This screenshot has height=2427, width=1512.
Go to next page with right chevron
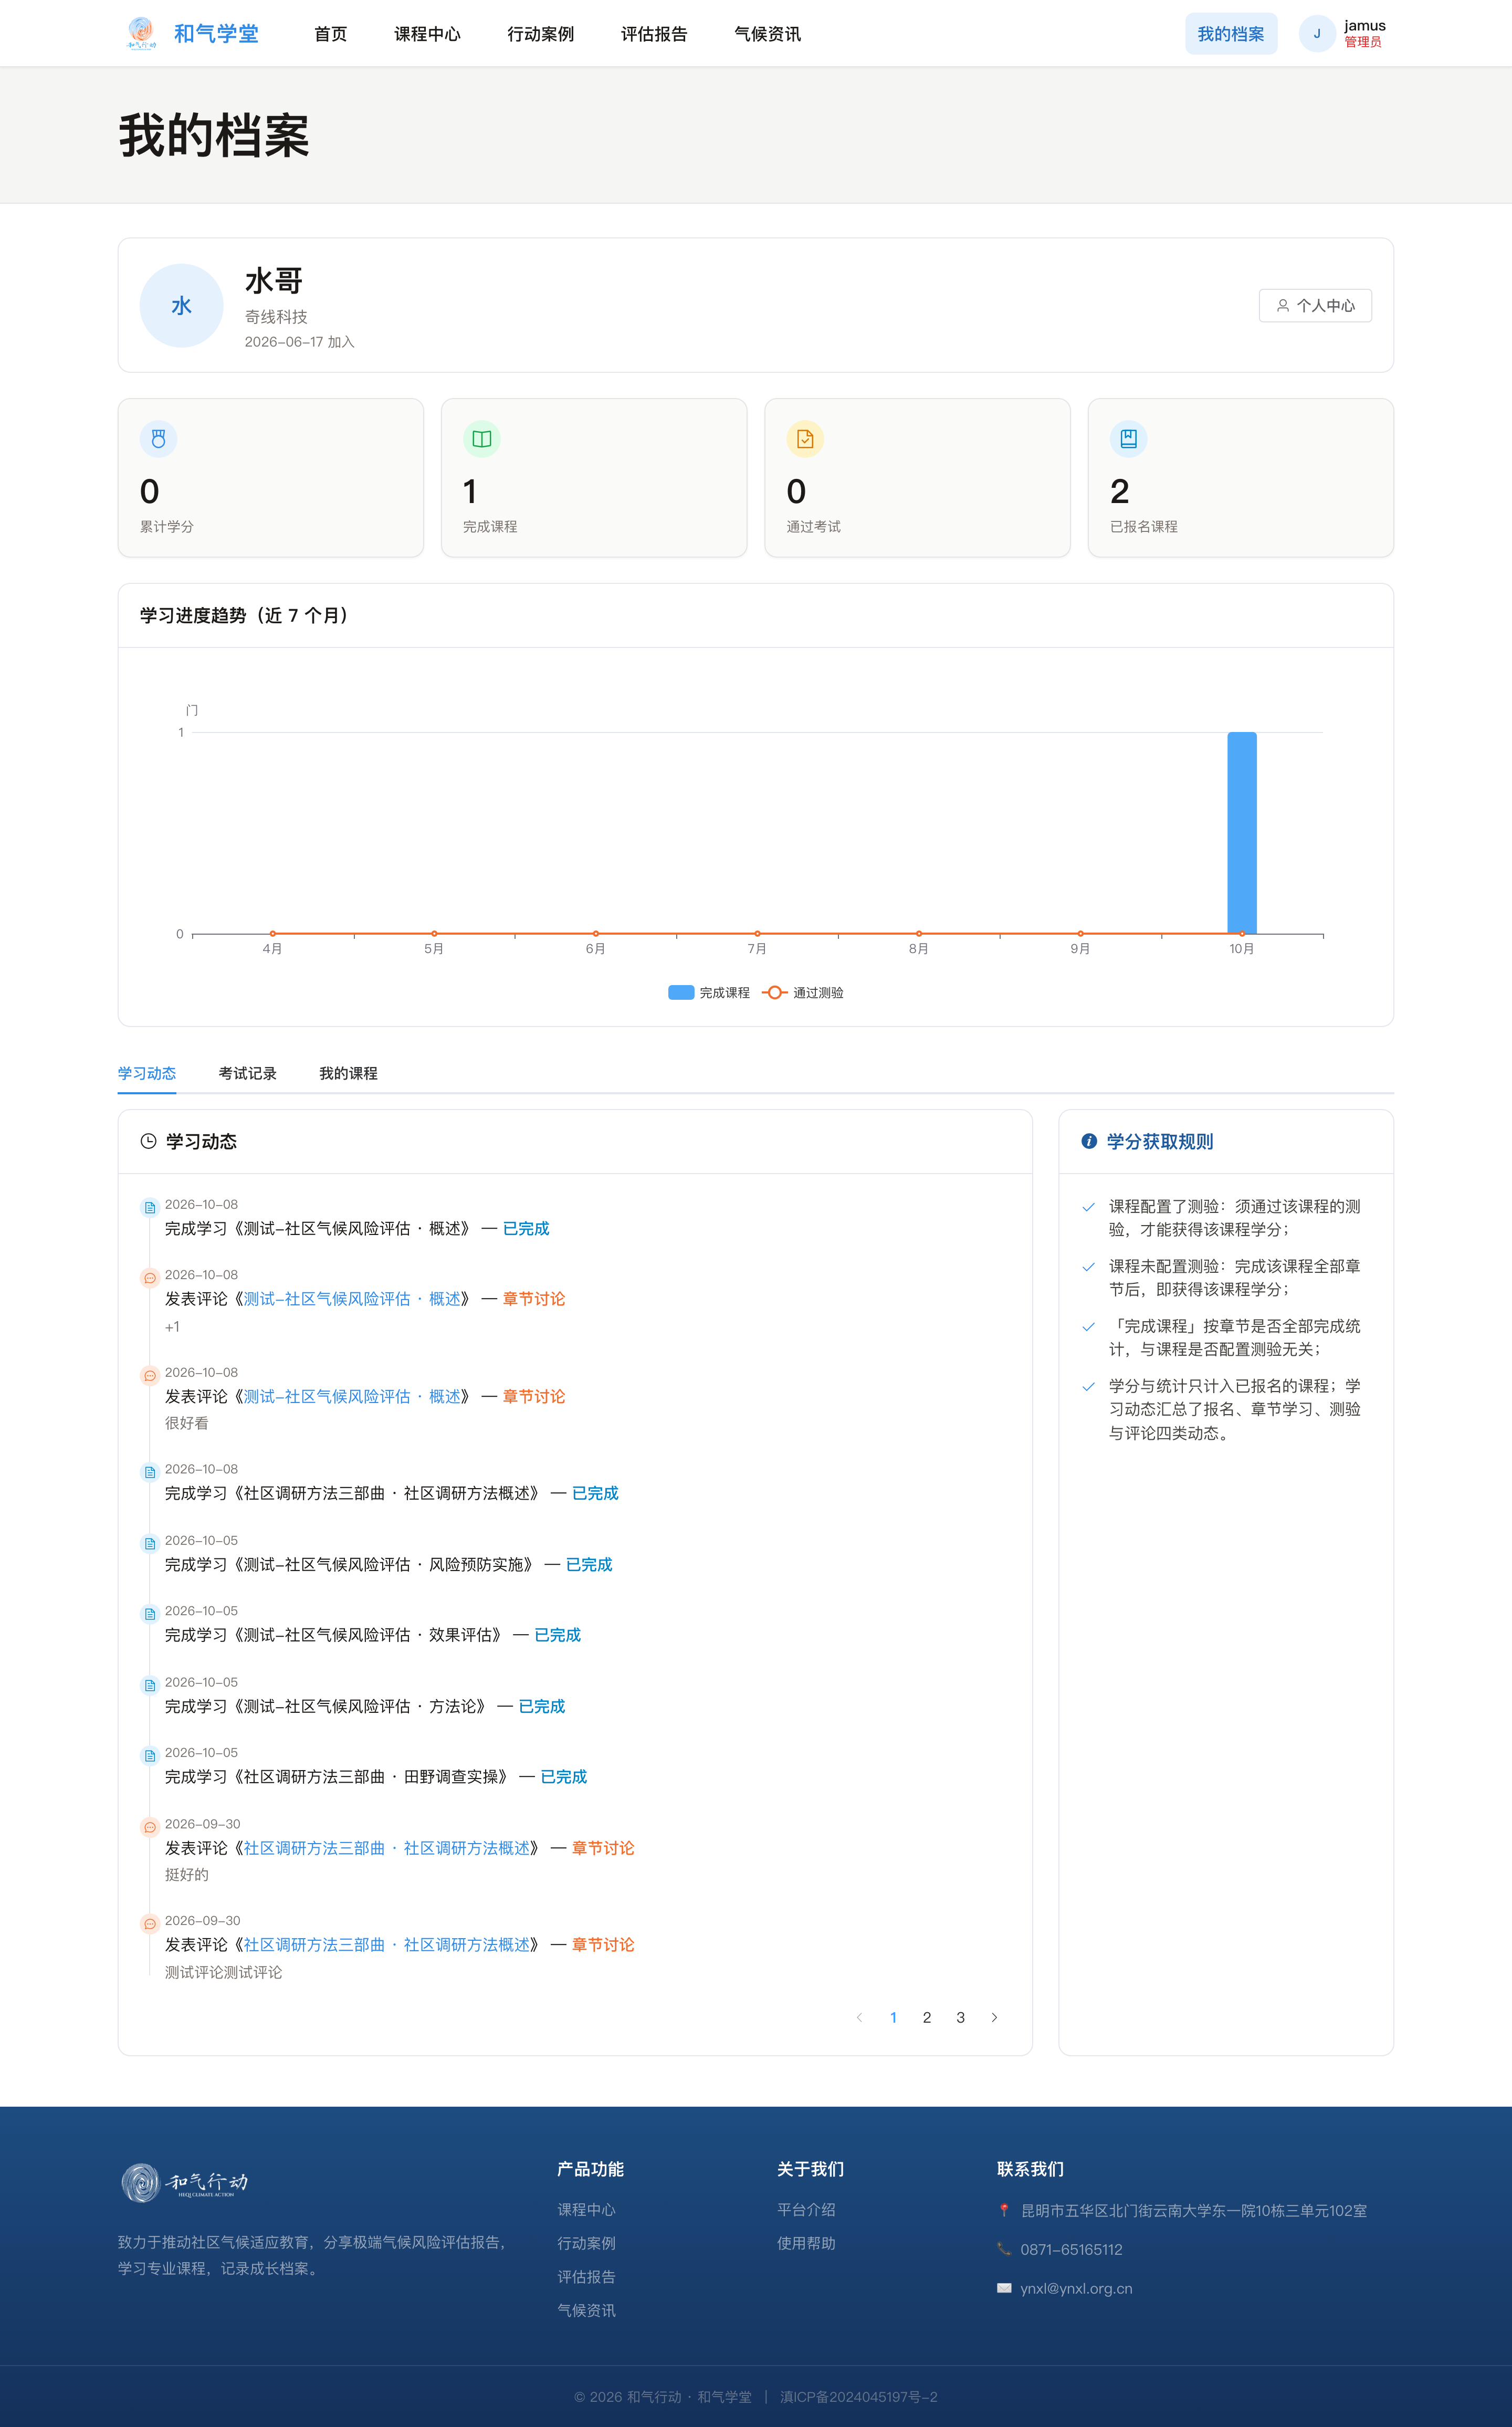(x=994, y=2017)
